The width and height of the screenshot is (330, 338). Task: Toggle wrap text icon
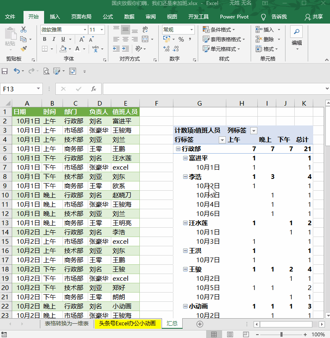point(145,30)
